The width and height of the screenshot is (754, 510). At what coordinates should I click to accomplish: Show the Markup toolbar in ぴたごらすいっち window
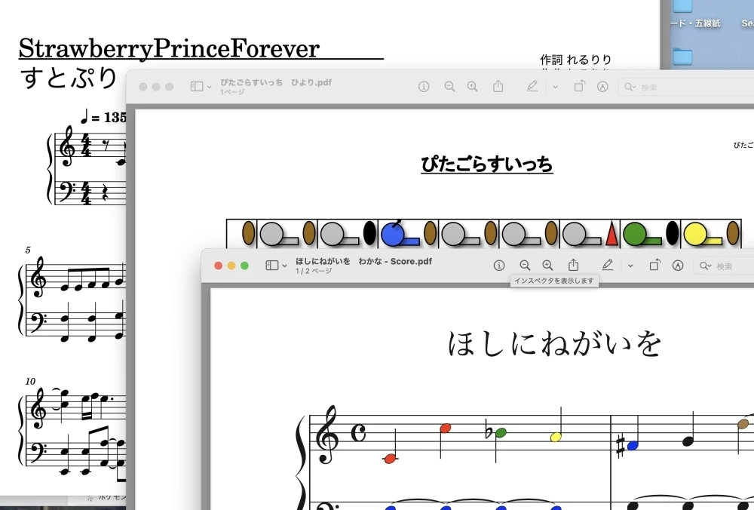click(532, 86)
